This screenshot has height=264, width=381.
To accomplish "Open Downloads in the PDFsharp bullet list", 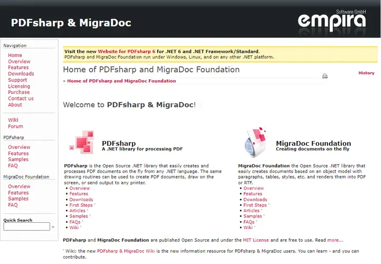I will [81, 200].
